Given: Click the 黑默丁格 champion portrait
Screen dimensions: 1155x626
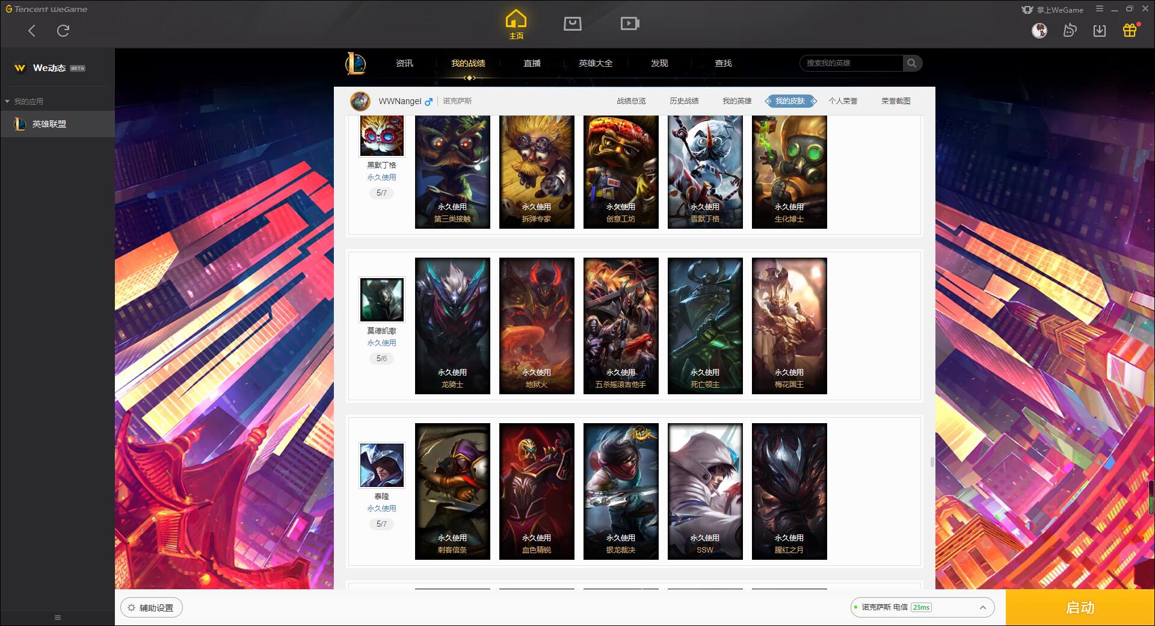Looking at the screenshot, I should [x=382, y=136].
